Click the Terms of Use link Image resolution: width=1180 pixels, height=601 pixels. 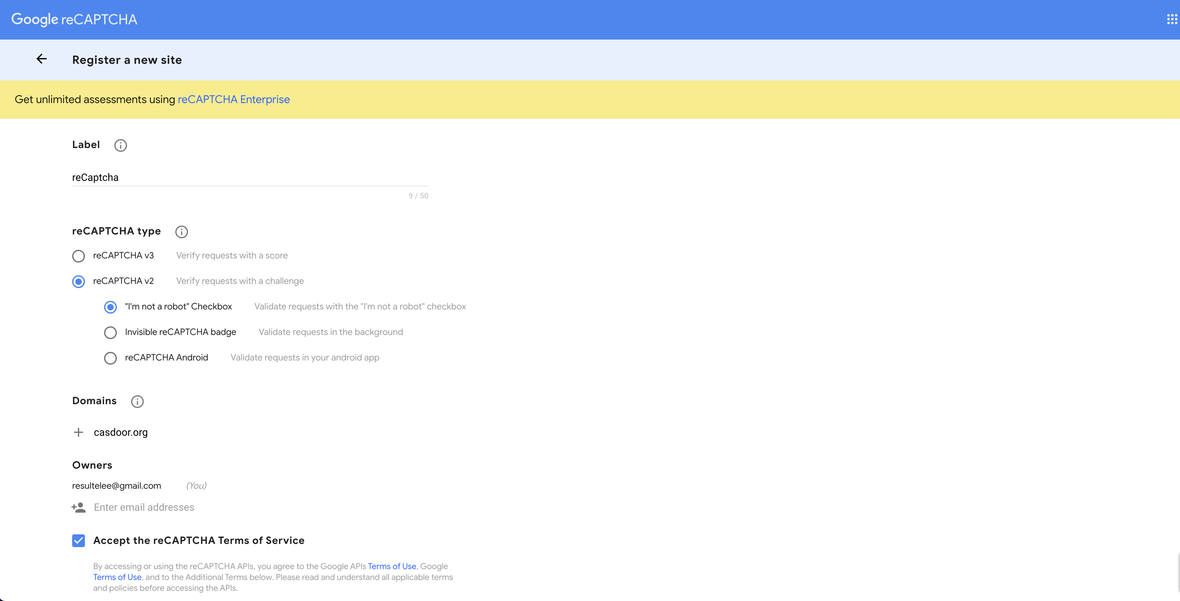(392, 566)
